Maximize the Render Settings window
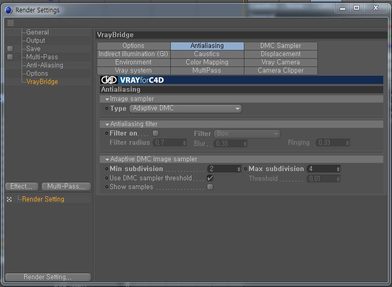Image resolution: width=392 pixels, height=287 pixels. pyautogui.click(x=357, y=8)
